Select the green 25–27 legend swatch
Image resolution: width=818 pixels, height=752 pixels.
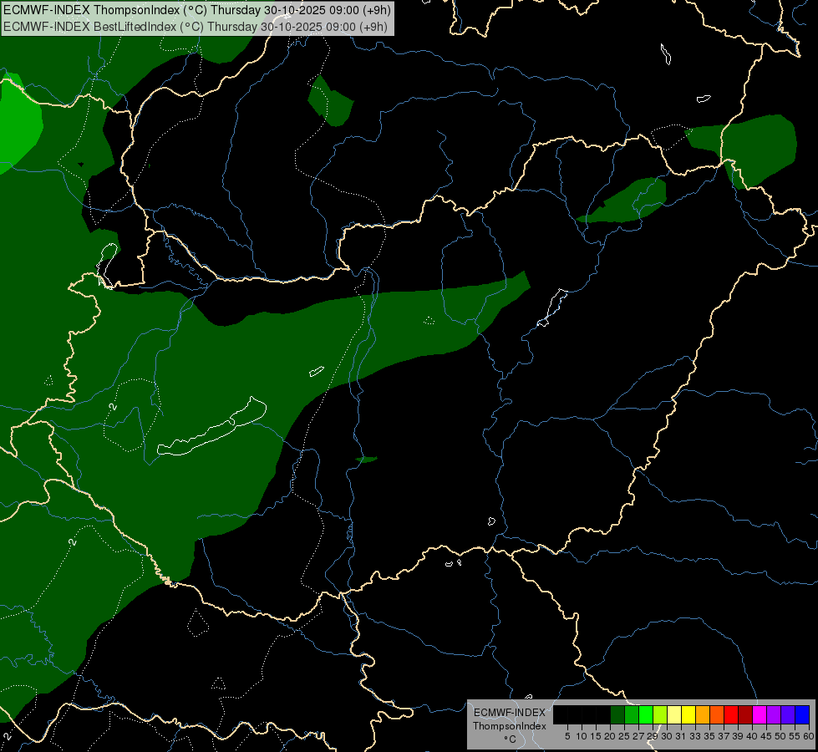632,714
